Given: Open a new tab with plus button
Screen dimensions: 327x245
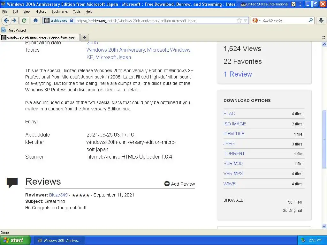Looking at the screenshot, I should 84,38.
